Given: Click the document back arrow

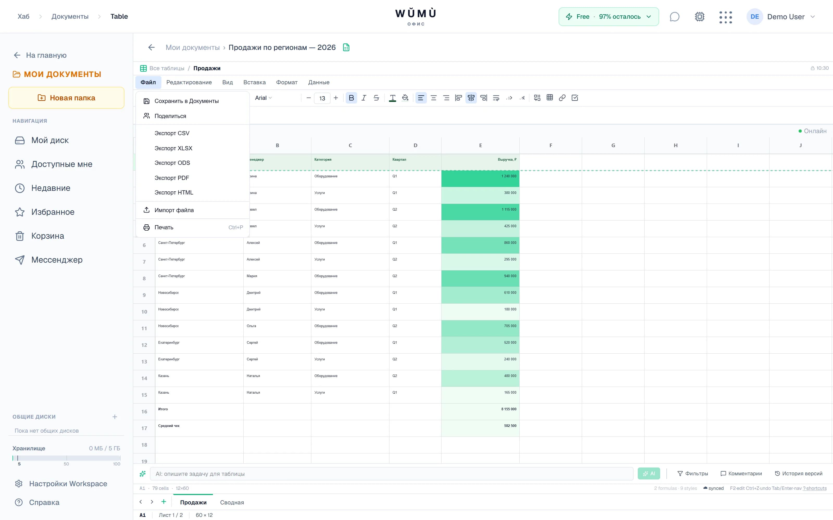Looking at the screenshot, I should [x=152, y=48].
